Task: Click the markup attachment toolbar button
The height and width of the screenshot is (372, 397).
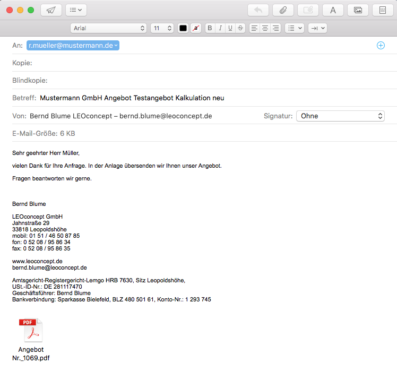Action: click(x=308, y=10)
